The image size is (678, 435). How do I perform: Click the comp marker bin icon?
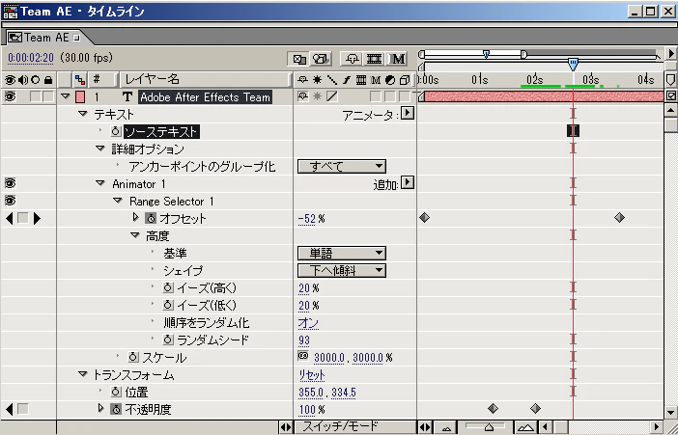(670, 80)
